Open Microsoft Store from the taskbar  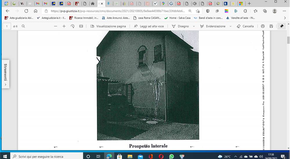[119, 156]
